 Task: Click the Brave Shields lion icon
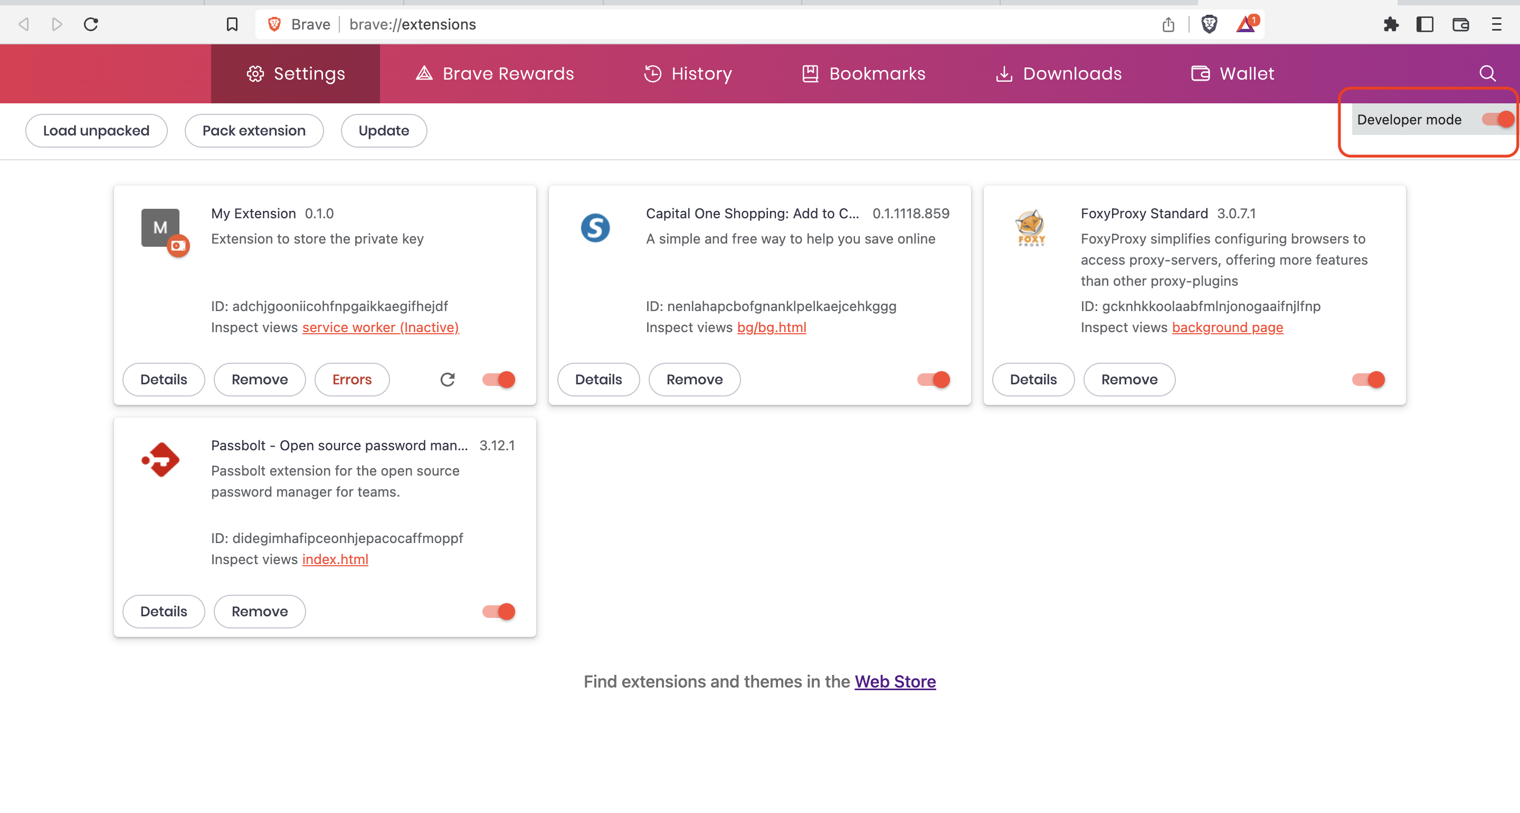[x=1209, y=24]
